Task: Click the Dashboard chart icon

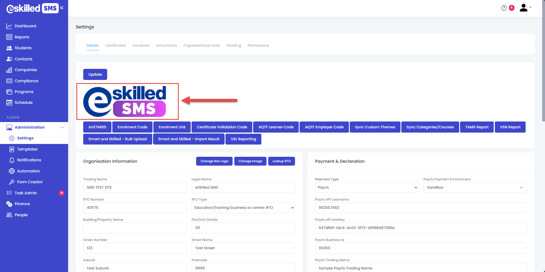Action: (9, 26)
